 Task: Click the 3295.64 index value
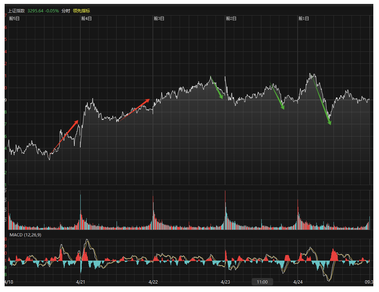tap(35, 11)
